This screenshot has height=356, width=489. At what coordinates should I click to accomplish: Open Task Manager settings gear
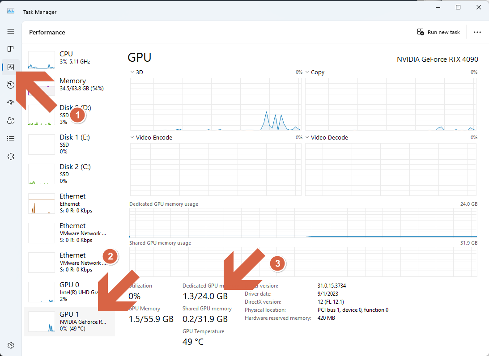[x=11, y=345]
